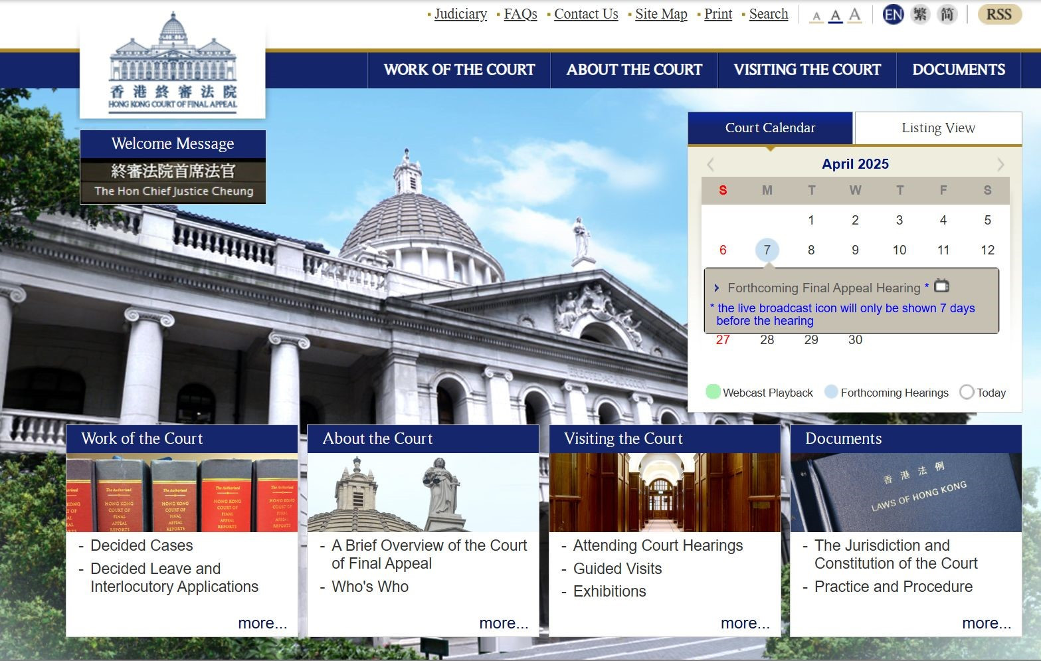Open Decided Cases link
The height and width of the screenshot is (661, 1041).
point(142,545)
